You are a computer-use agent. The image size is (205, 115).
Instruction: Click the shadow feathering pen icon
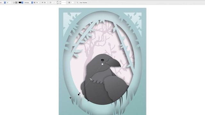tap(42, 3)
